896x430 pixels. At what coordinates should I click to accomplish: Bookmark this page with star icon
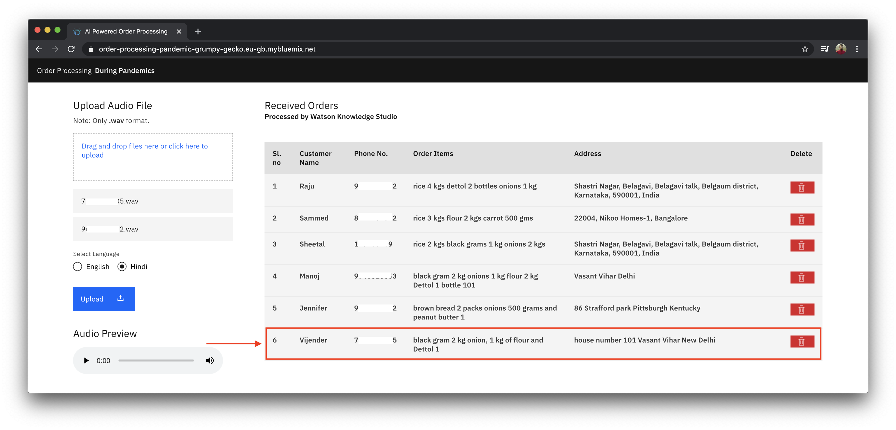[805, 49]
